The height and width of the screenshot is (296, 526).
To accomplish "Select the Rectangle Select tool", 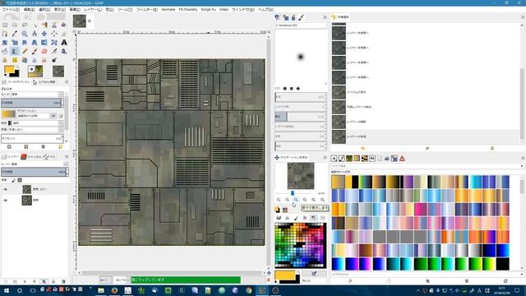I will 5,25.
